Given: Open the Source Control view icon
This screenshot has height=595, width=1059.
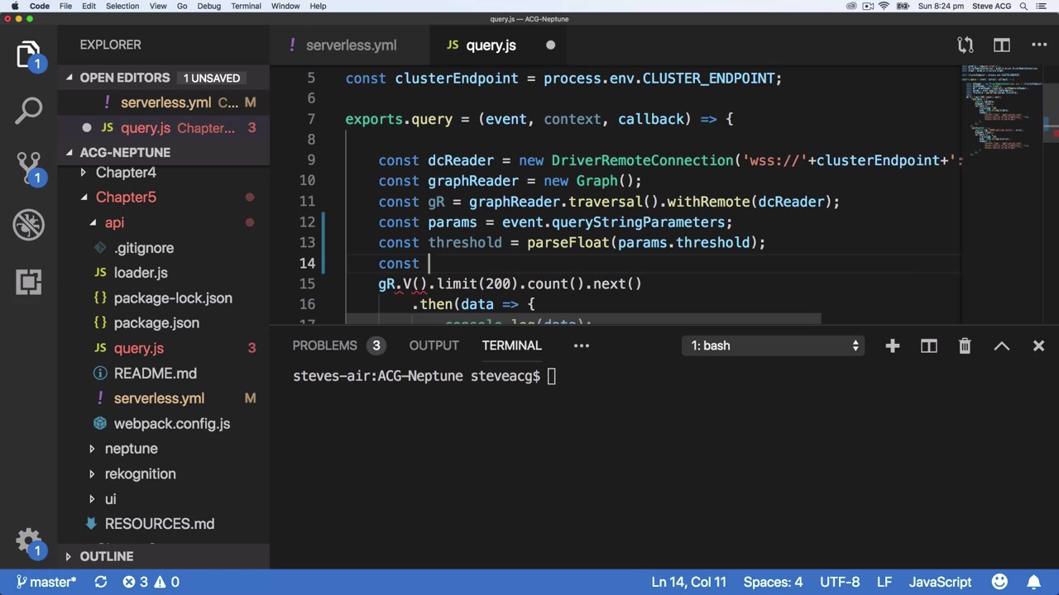Looking at the screenshot, I should tap(29, 166).
